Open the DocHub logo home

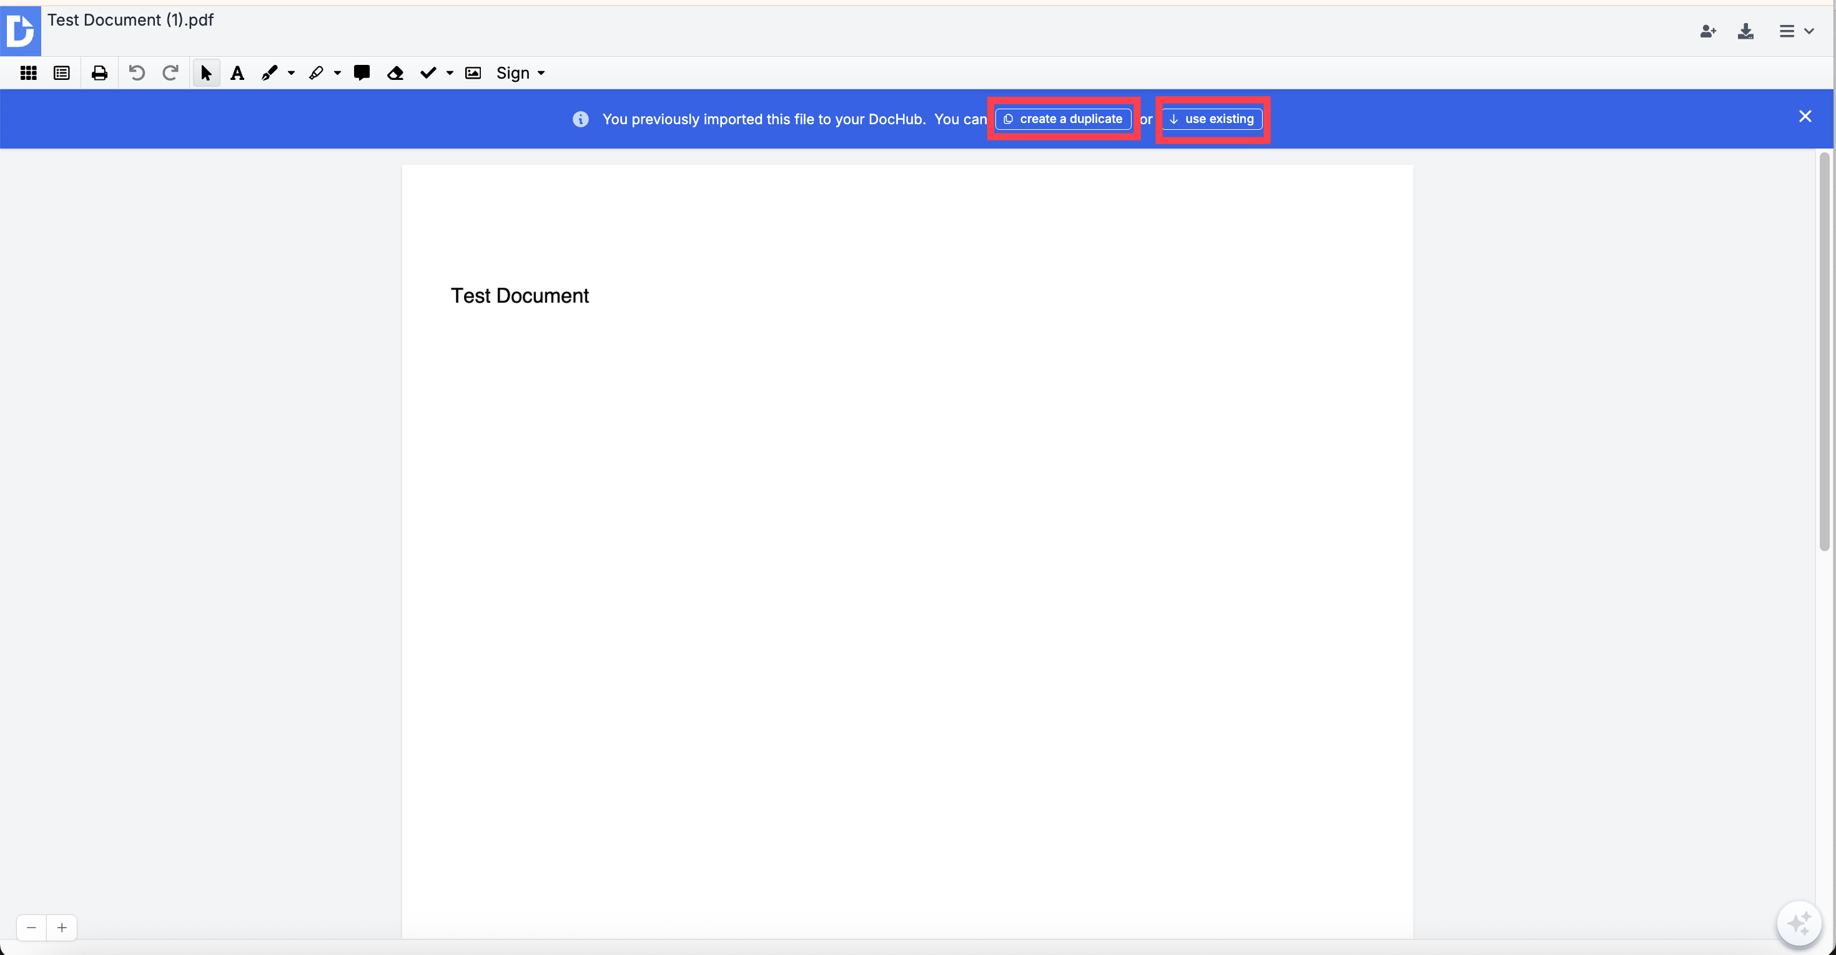tap(20, 31)
